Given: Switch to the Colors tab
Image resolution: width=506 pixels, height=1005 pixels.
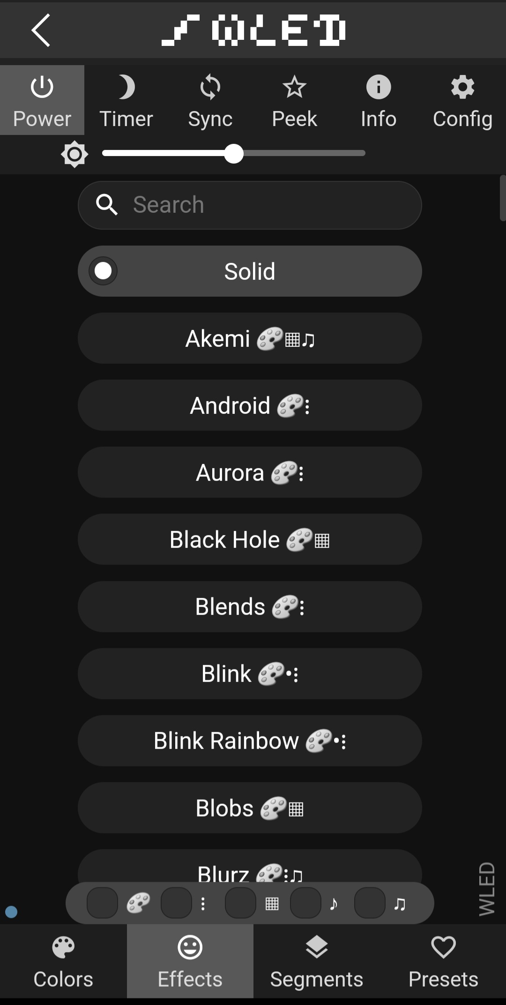Looking at the screenshot, I should coord(63,961).
